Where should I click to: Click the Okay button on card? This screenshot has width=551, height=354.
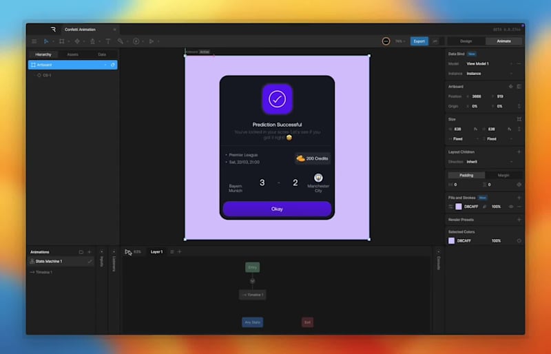pyautogui.click(x=277, y=209)
